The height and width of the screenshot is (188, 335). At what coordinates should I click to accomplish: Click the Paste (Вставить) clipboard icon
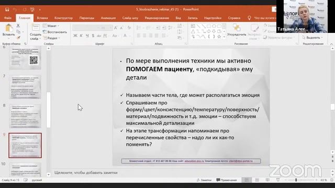pos(9,28)
